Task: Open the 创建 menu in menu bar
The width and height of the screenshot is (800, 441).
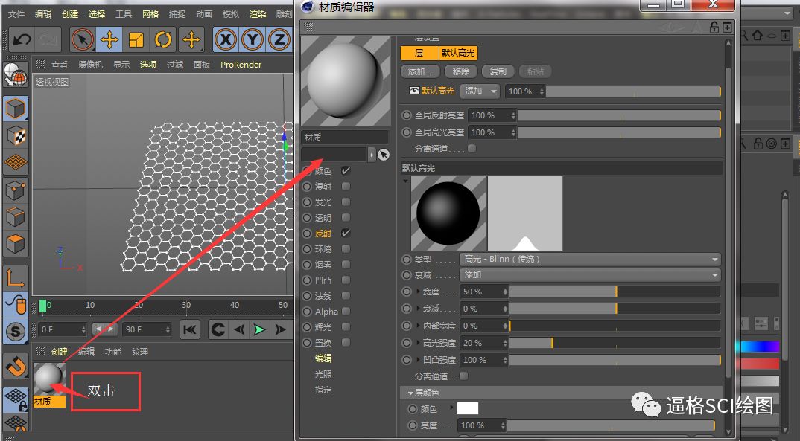Action: click(x=70, y=13)
